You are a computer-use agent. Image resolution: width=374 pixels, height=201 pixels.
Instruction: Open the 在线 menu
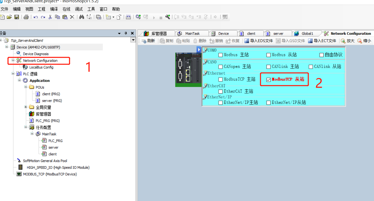point(66,9)
